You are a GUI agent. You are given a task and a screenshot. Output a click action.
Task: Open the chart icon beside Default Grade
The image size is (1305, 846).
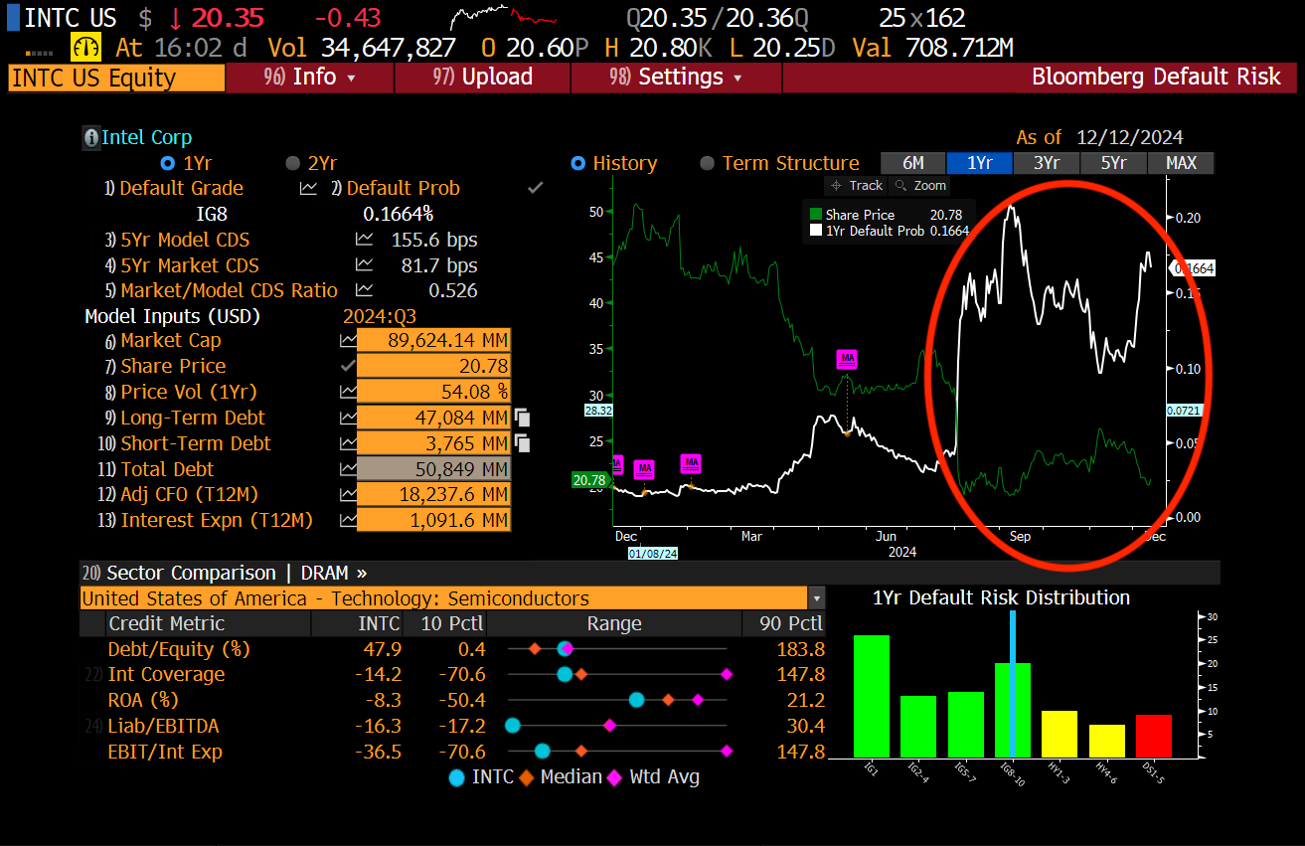click(x=308, y=188)
